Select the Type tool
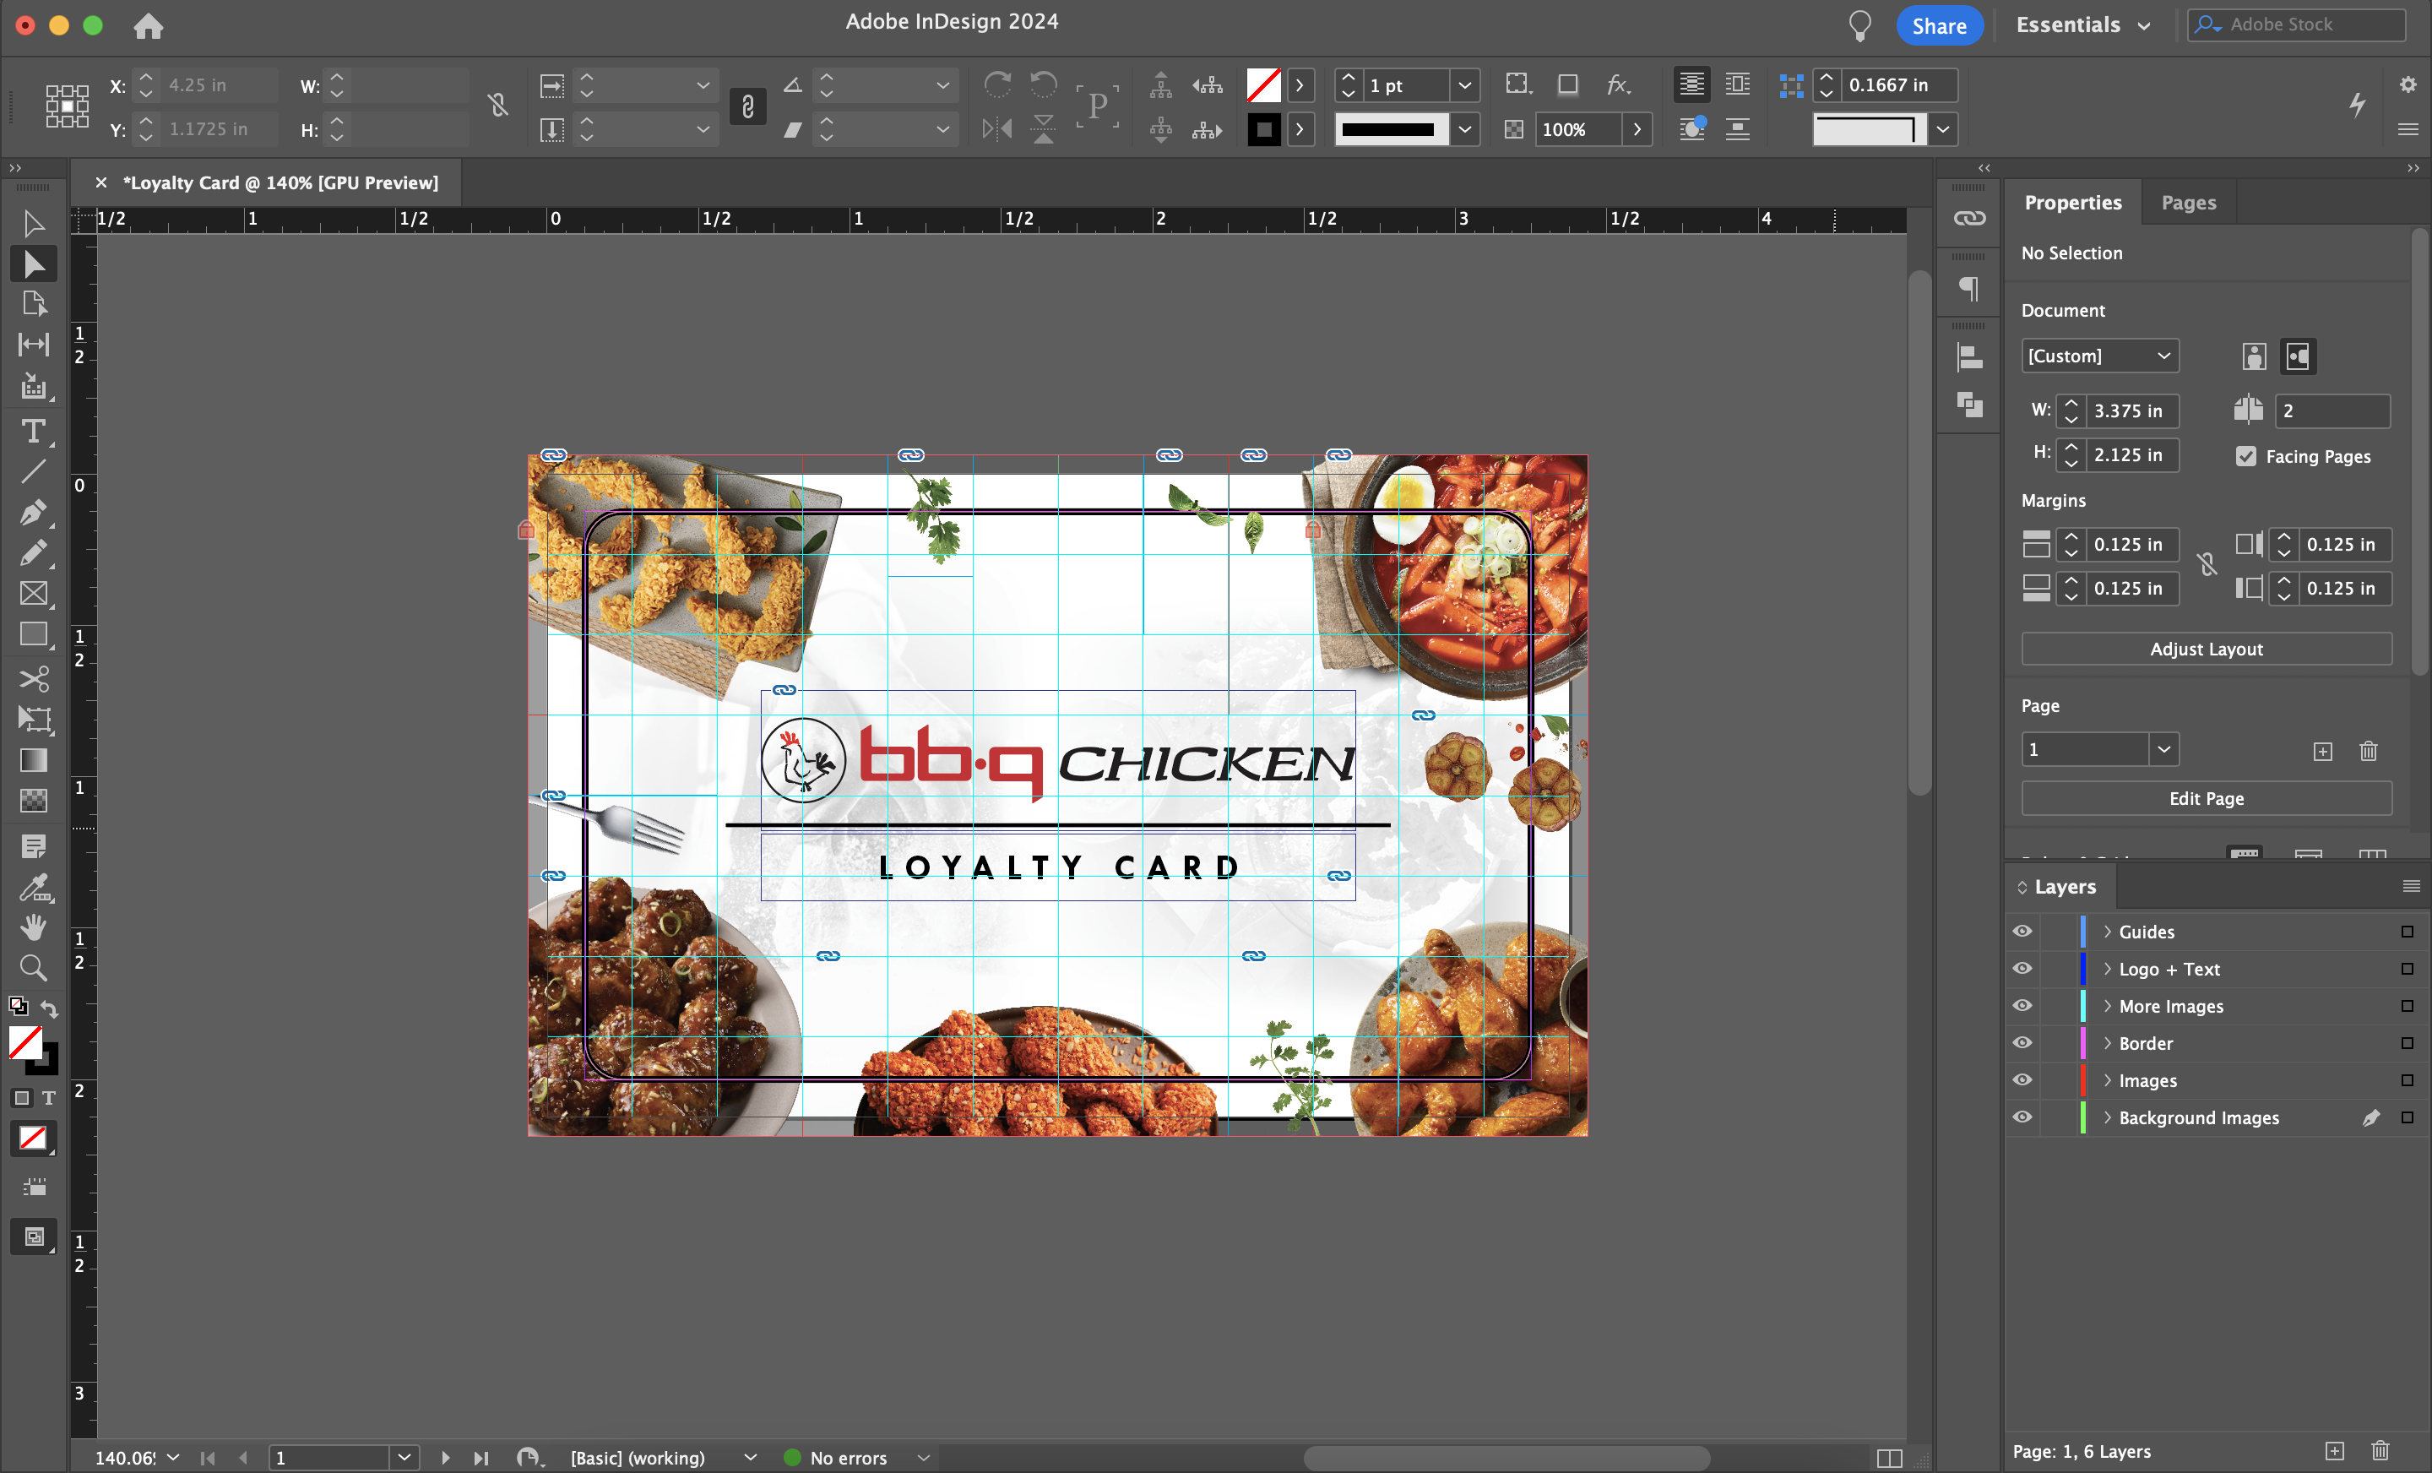 pos(34,432)
